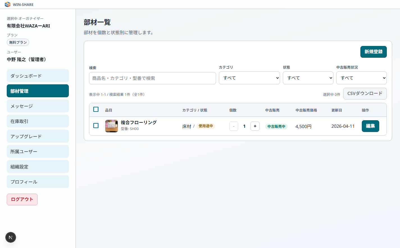This screenshot has height=248, width=400.
Task: Open 組織設定 in the sidebar
Action: click(38, 166)
